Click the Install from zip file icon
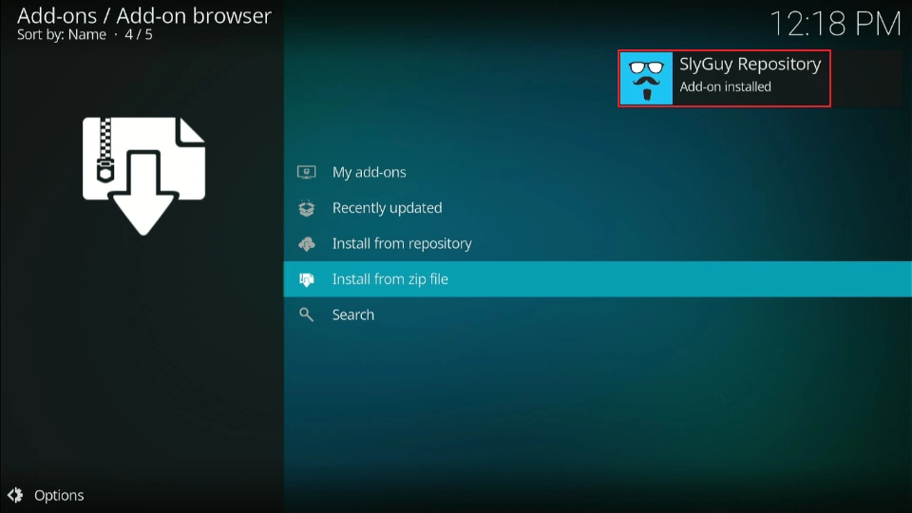 coord(306,279)
